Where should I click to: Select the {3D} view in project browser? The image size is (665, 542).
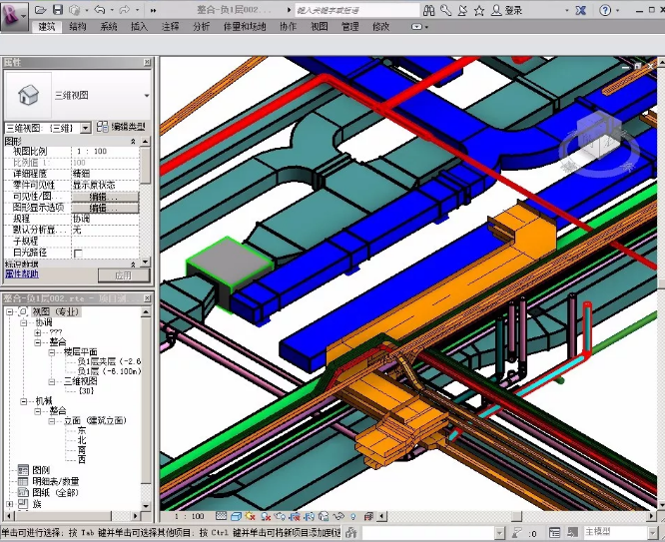coord(87,390)
